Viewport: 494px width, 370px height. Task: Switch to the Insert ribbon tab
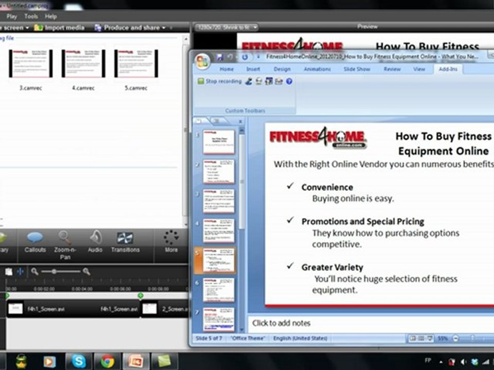[253, 69]
